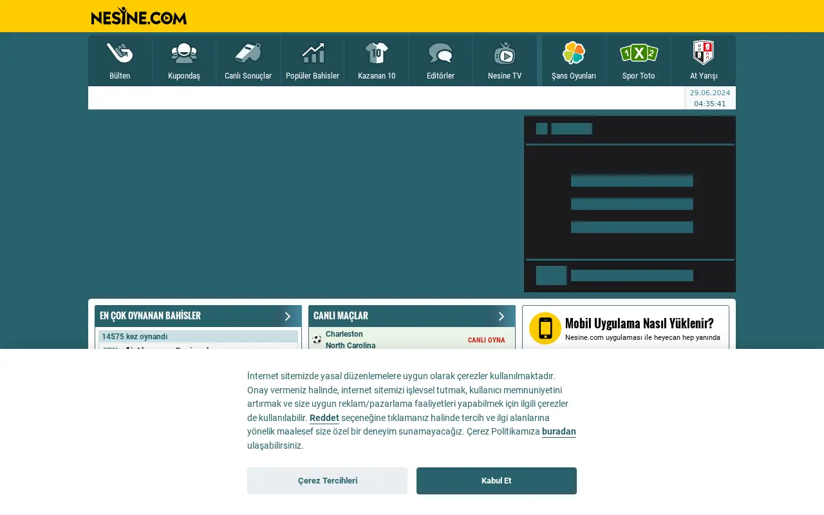
Task: Open the Şans Oyunları clover icon
Action: (x=574, y=53)
